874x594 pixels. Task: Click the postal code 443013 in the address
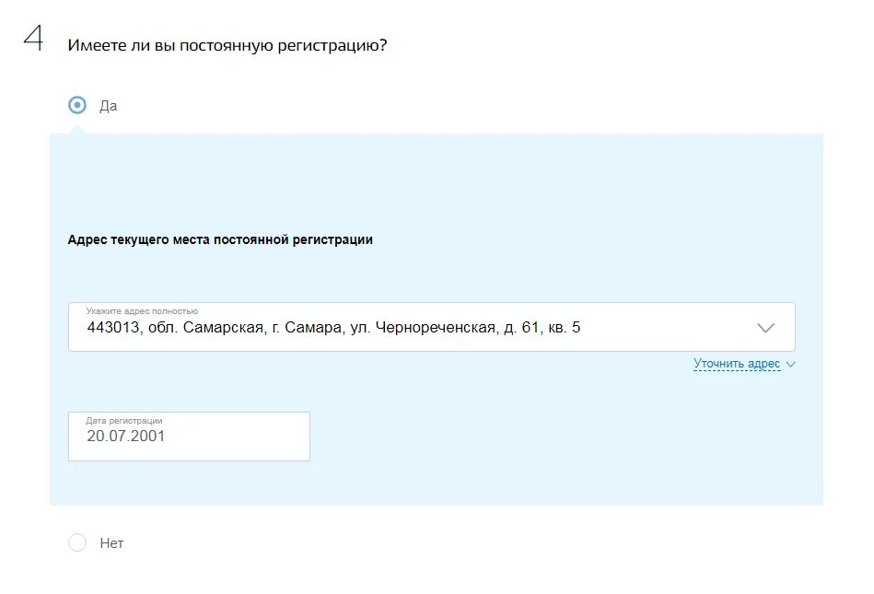tap(113, 327)
